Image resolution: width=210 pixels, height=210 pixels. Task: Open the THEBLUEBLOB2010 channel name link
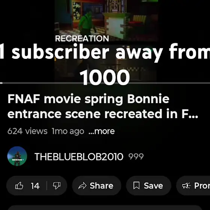pos(79,156)
